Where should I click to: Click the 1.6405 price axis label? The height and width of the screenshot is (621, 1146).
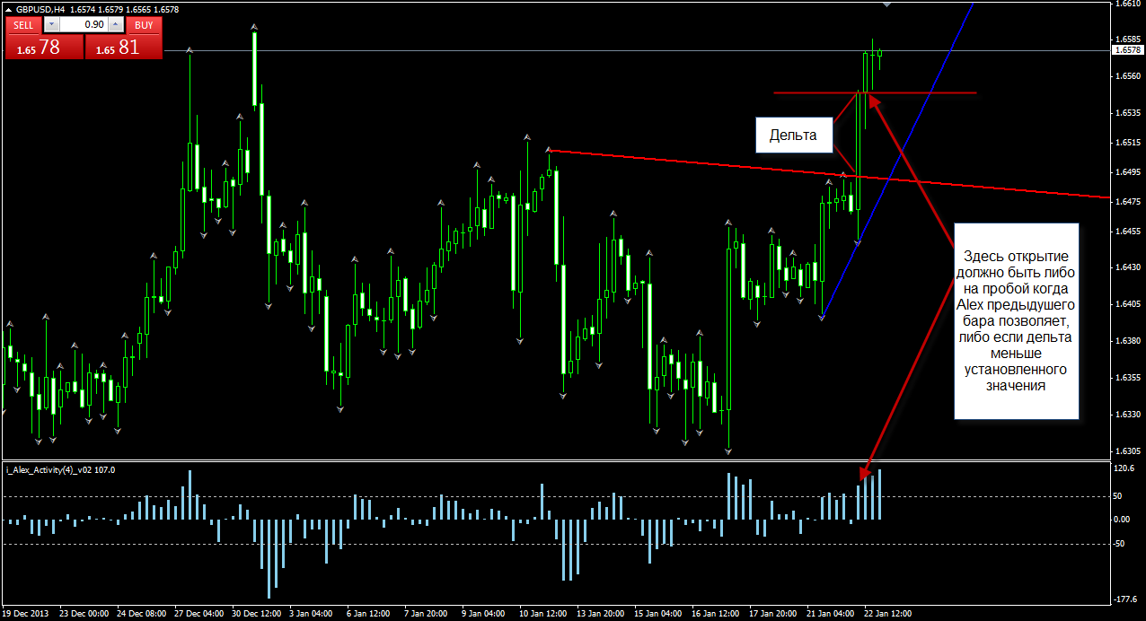[1126, 304]
